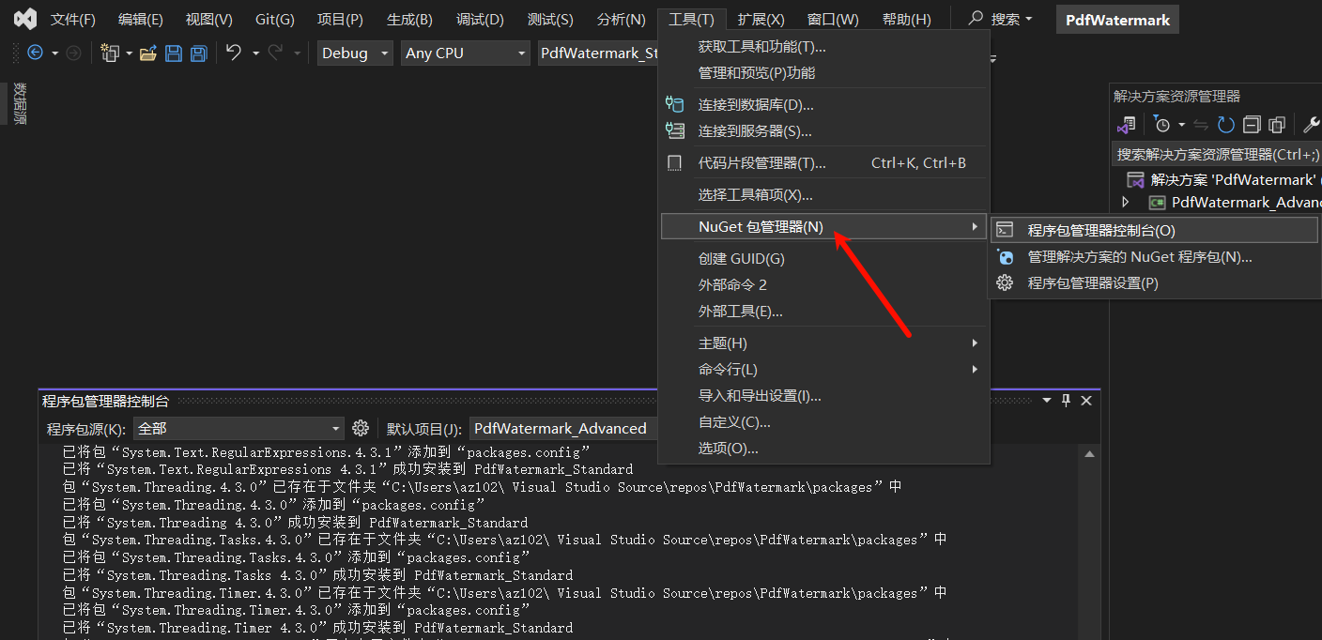
Task: Choose 程序包管理器设置(P) in the submenu
Action: click(x=1155, y=282)
